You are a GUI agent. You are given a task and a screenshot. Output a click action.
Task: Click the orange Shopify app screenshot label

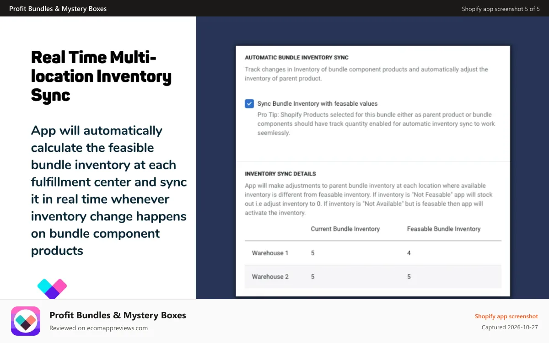(x=506, y=316)
